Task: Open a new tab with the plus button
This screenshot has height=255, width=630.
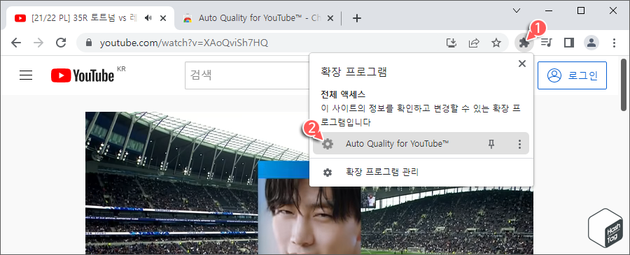Action: pos(356,18)
